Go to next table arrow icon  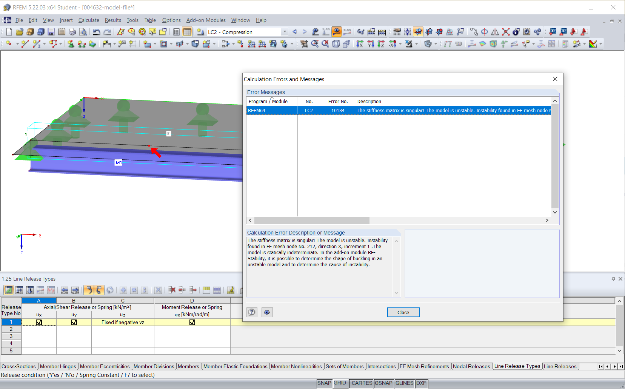click(x=75, y=290)
